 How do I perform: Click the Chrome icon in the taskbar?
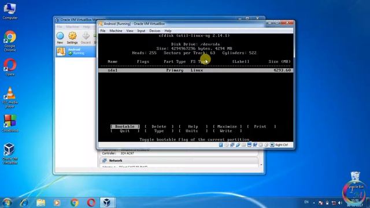(x=74, y=203)
